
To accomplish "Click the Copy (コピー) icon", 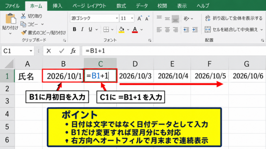I will pyautogui.click(x=23, y=24).
